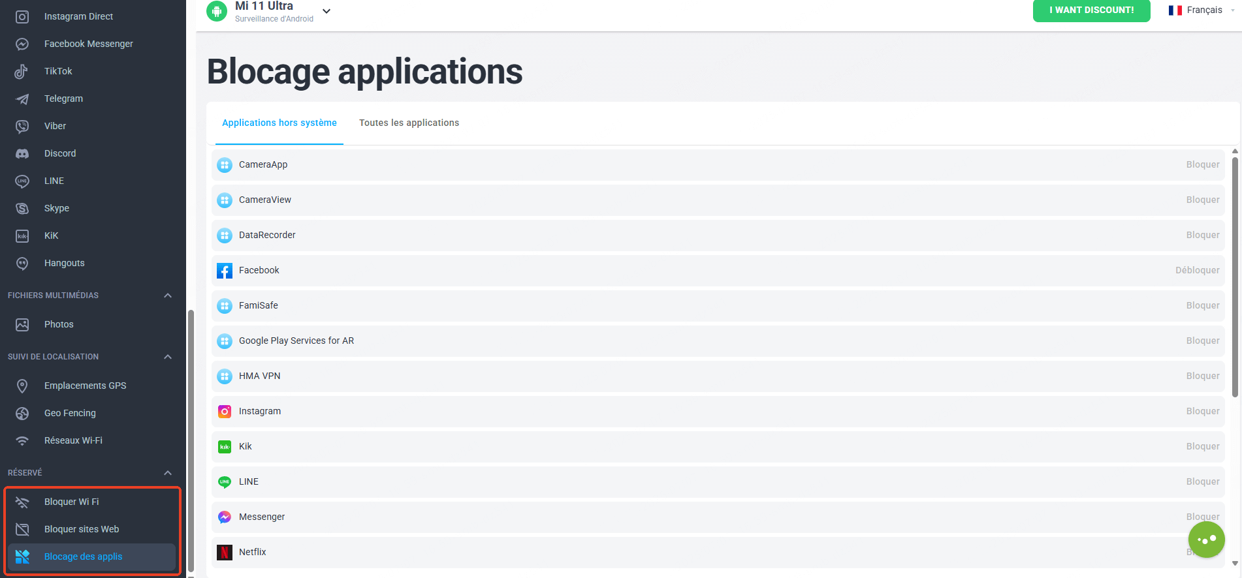Block the DataRecorder application
Image resolution: width=1242 pixels, height=578 pixels.
click(1203, 235)
